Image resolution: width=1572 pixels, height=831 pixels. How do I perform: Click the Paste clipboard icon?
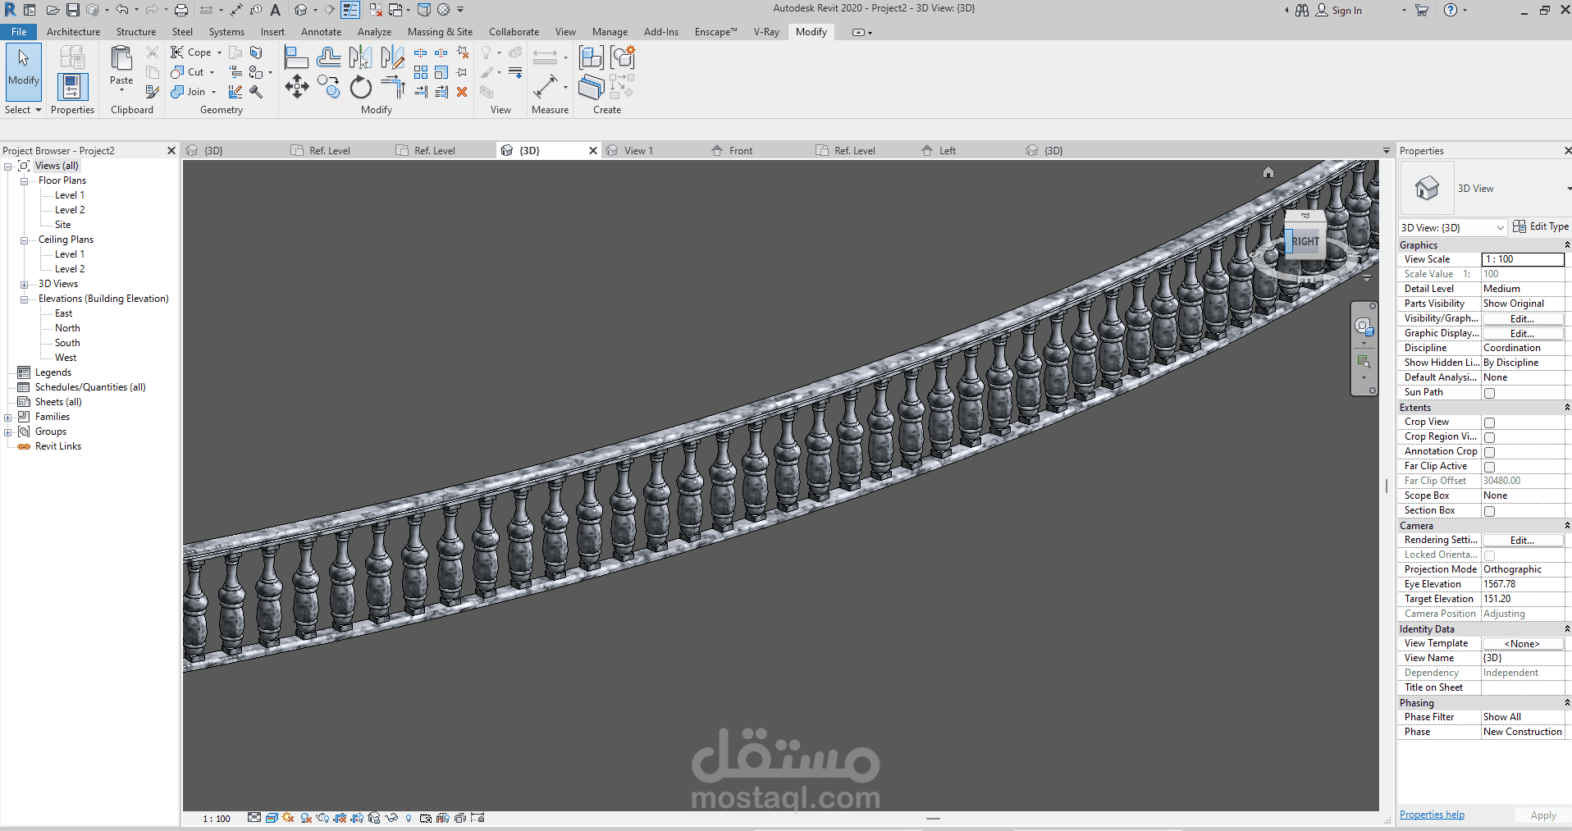click(121, 60)
